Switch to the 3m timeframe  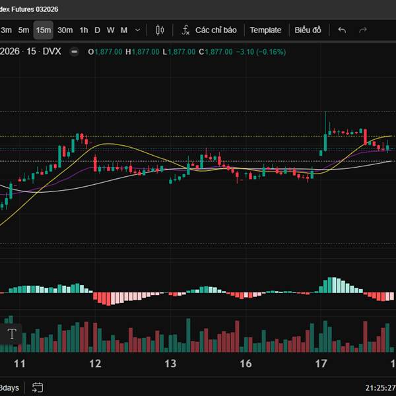pos(7,30)
